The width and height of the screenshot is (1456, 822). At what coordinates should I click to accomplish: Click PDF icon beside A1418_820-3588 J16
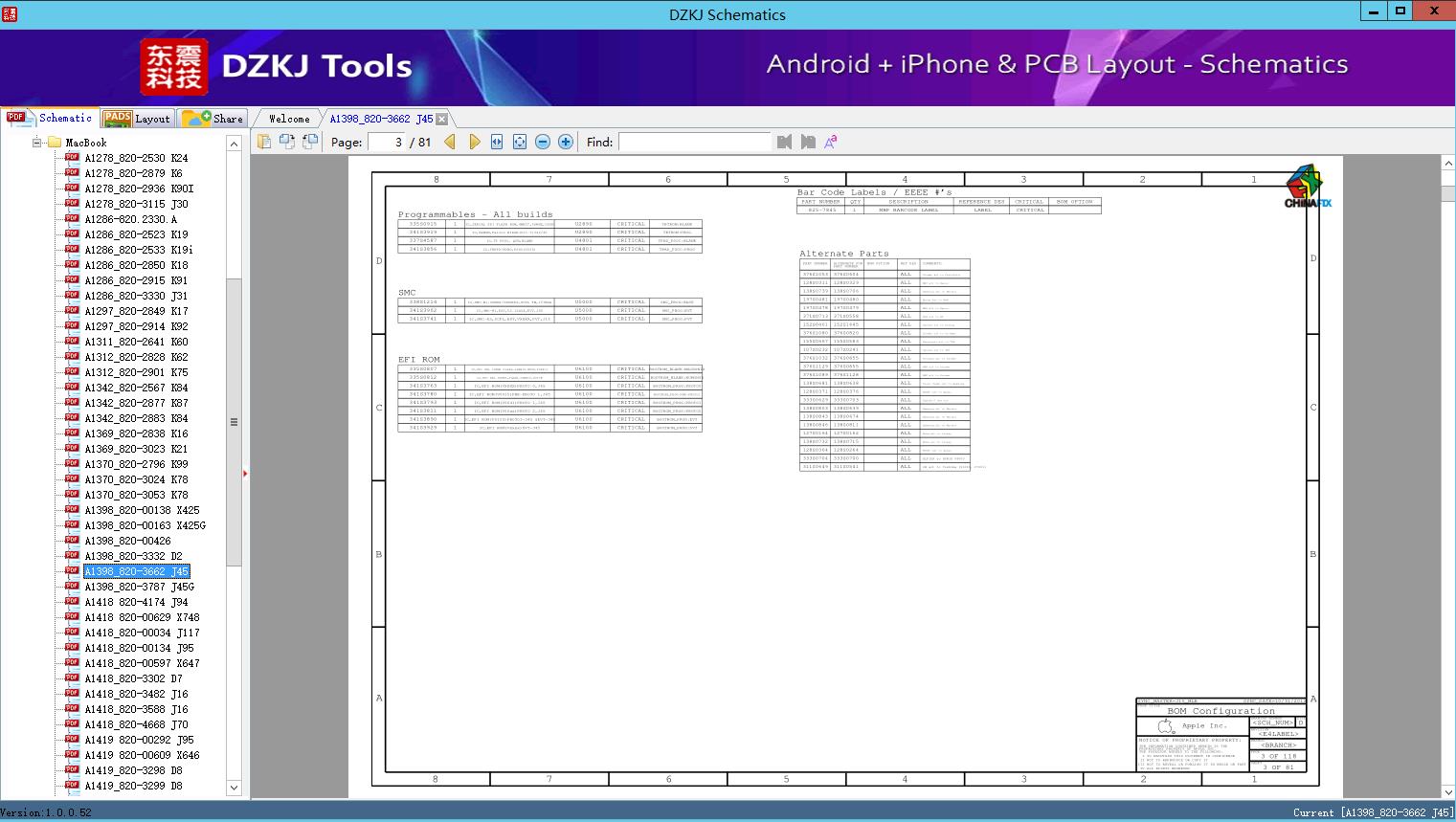click(x=72, y=709)
